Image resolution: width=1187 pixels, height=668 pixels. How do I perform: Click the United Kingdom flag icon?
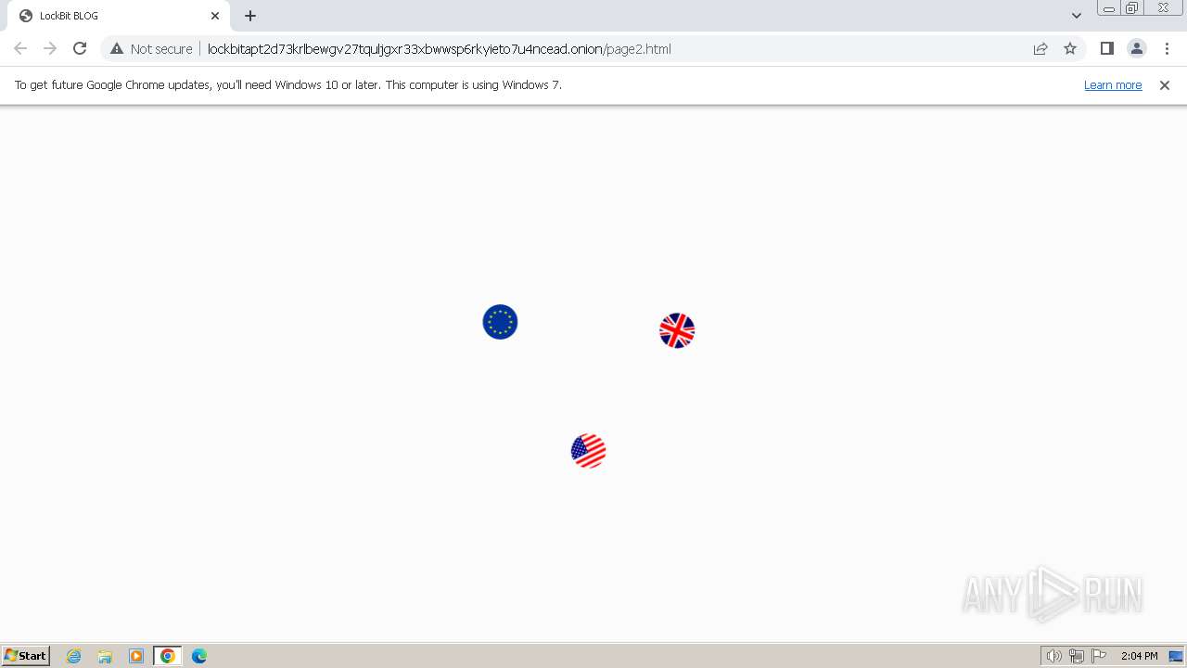click(x=677, y=330)
